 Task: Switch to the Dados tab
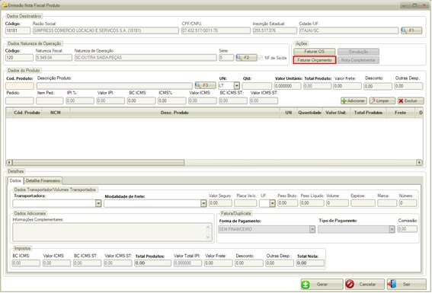click(x=15, y=181)
